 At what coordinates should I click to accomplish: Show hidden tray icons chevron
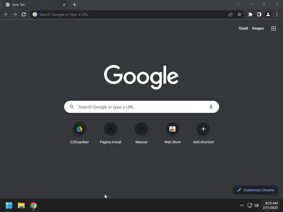pyautogui.click(x=242, y=205)
